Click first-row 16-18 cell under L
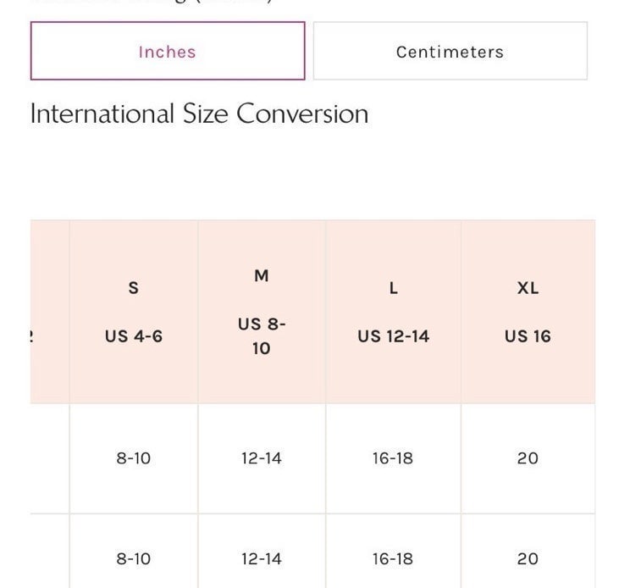The height and width of the screenshot is (588, 619). point(393,458)
